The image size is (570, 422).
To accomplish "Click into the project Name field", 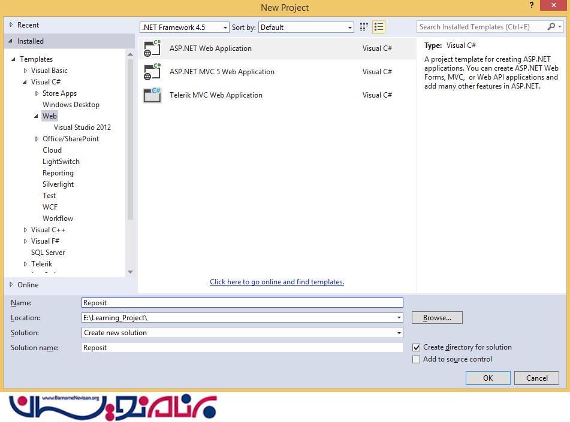I will click(242, 303).
